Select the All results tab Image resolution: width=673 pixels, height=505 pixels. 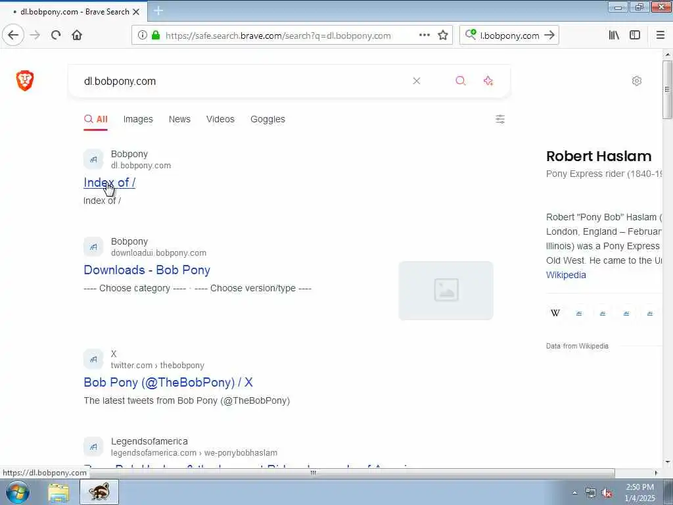click(x=96, y=119)
